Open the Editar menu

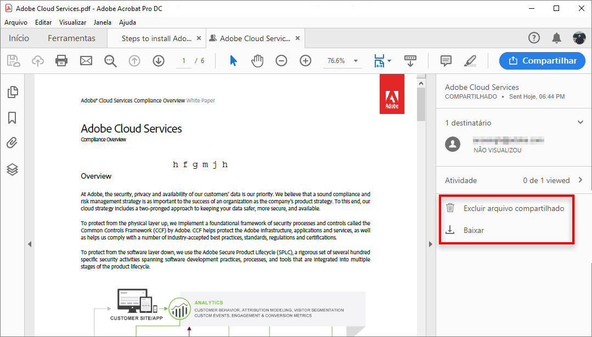point(43,22)
